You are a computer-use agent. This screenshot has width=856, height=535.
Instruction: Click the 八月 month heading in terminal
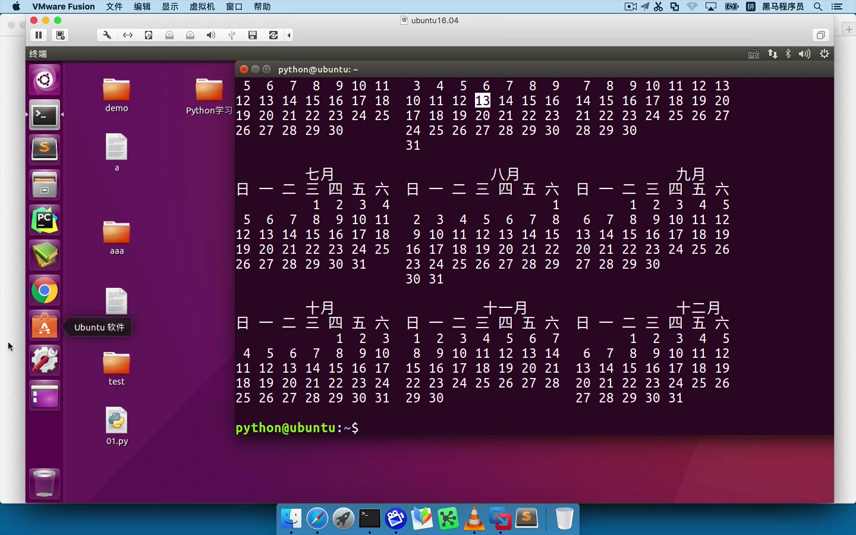coord(505,174)
